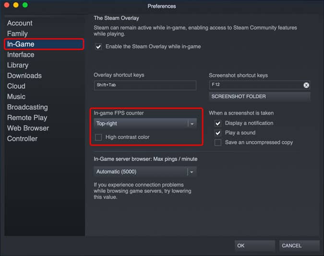This screenshot has width=324, height=256.
Task: Minimize the Preferences window
Action: coord(16,5)
